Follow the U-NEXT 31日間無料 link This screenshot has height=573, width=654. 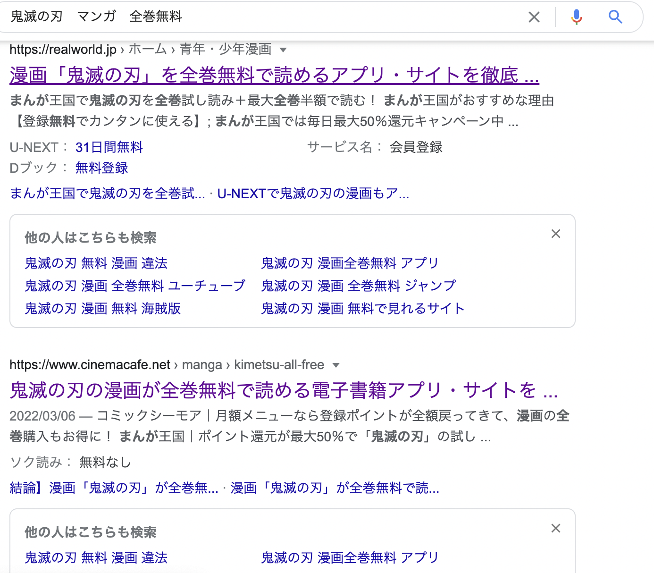(x=109, y=148)
